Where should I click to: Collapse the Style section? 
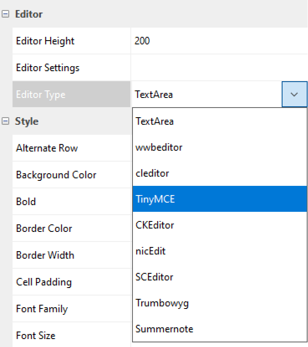point(5,121)
